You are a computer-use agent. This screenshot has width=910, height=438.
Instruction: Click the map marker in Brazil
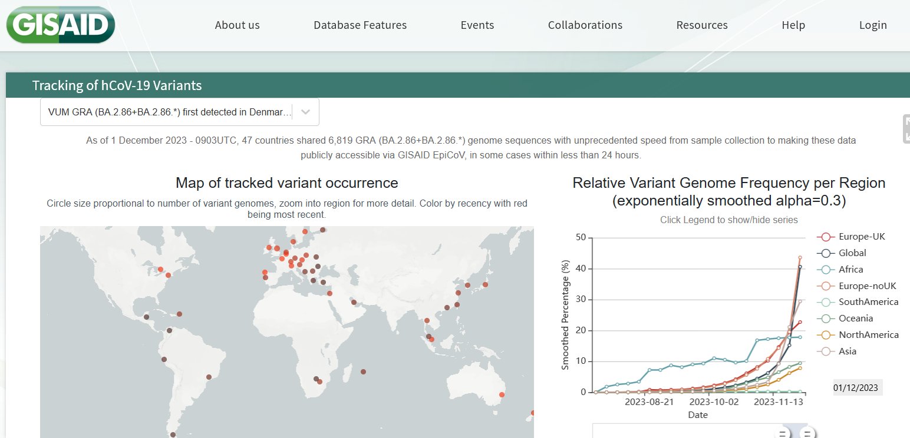coord(209,377)
